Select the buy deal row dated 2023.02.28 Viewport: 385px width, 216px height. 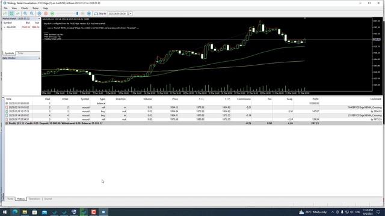tap(194, 111)
